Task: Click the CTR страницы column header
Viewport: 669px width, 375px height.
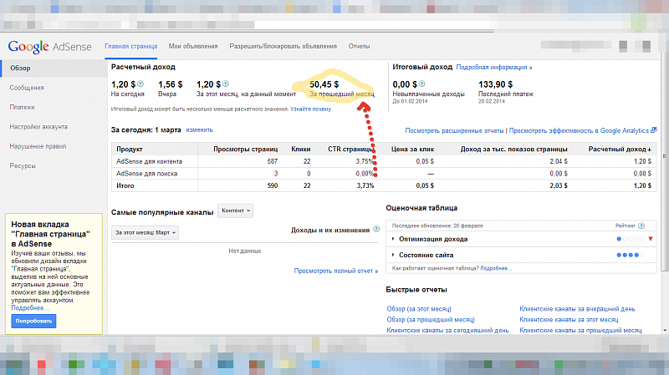Action: point(350,149)
